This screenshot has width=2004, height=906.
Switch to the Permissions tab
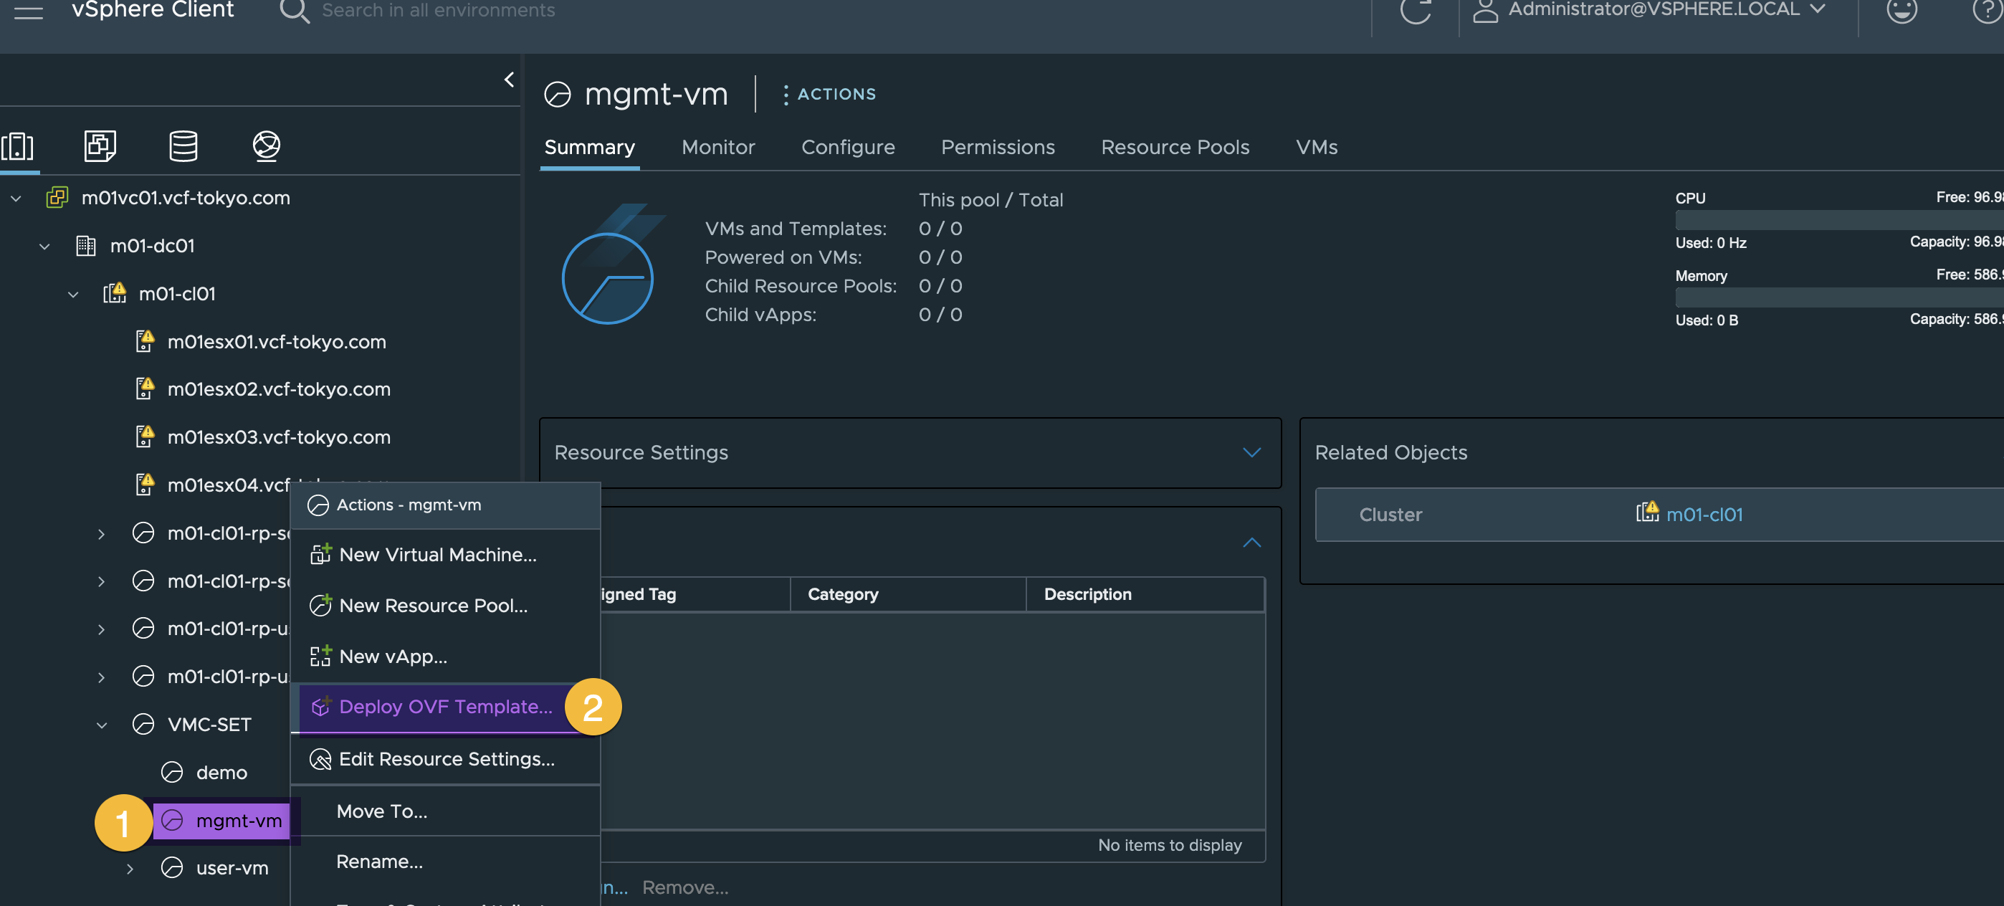[x=997, y=147]
